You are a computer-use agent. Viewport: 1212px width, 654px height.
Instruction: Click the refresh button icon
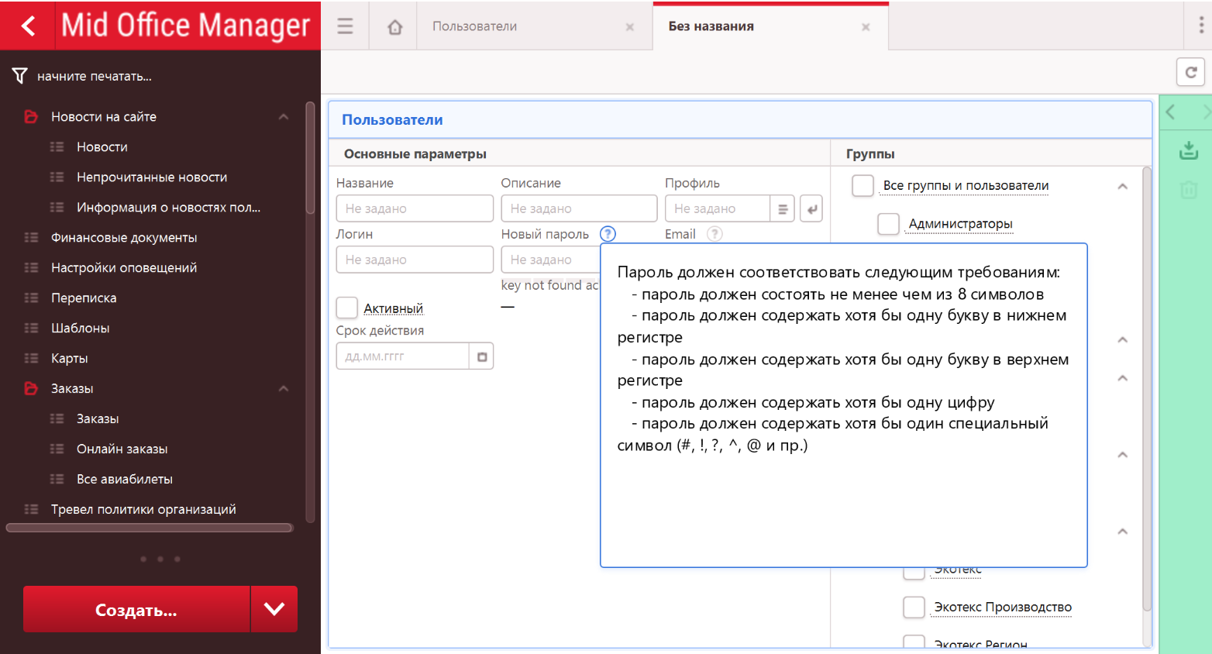[1190, 72]
